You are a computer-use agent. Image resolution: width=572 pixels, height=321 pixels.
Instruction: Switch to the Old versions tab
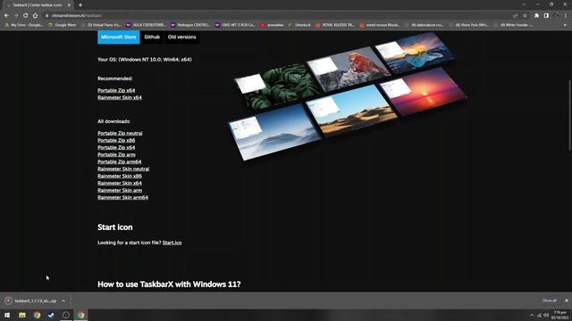pos(181,37)
